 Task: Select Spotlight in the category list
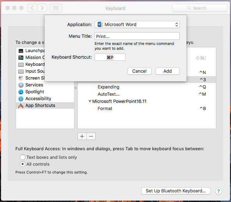coord(45,92)
